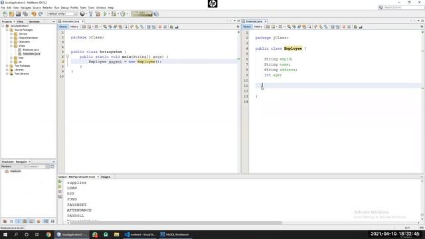The height and width of the screenshot is (239, 425).
Task: Click the Build Project hammer icon
Action: point(91,14)
